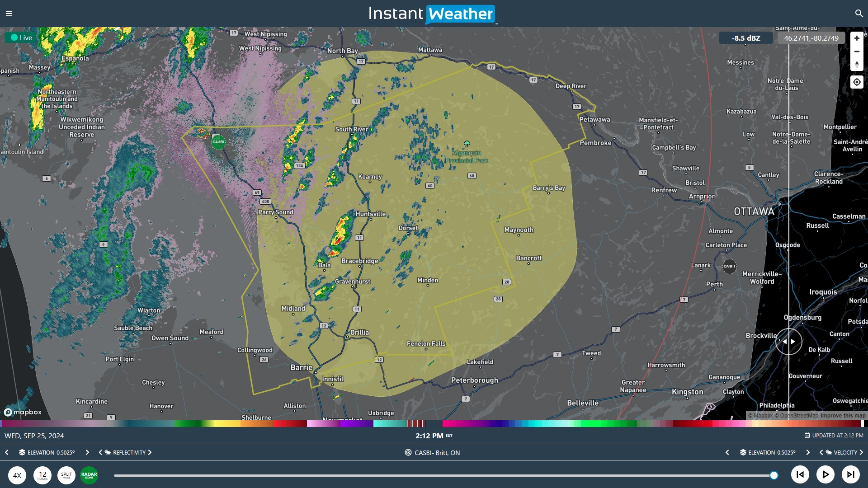Click the Bancroft town label
This screenshot has height=488, width=868.
[x=529, y=258]
